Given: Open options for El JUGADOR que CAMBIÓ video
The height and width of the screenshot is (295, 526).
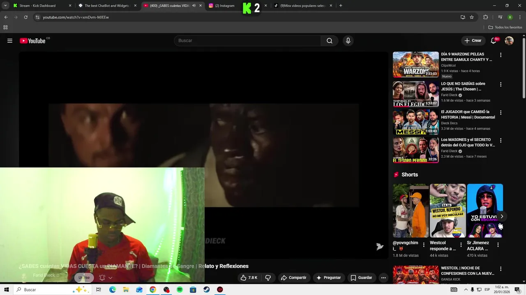Looking at the screenshot, I should point(501,112).
